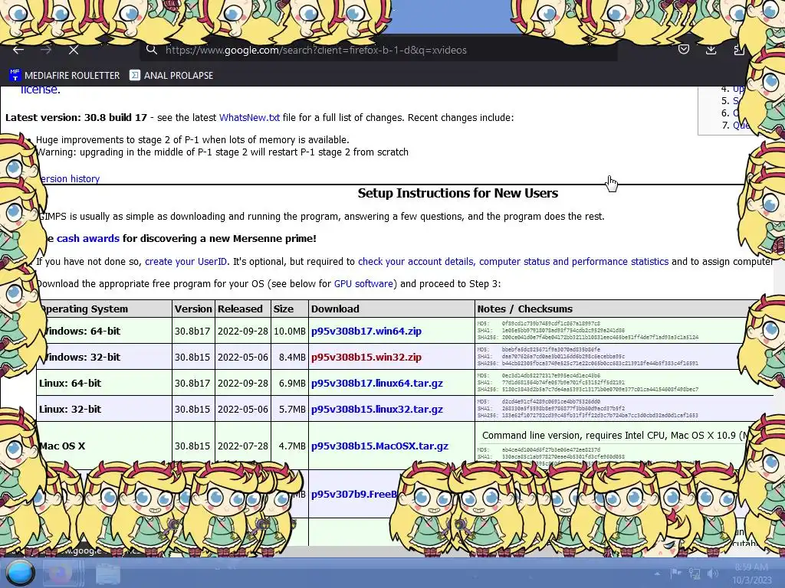785x588 pixels.
Task: Open the Firefox downloads icon
Action: tap(711, 50)
